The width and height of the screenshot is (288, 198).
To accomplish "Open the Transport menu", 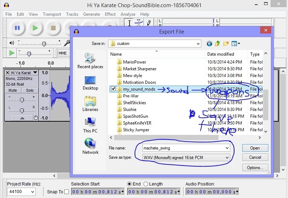I will [x=52, y=14].
